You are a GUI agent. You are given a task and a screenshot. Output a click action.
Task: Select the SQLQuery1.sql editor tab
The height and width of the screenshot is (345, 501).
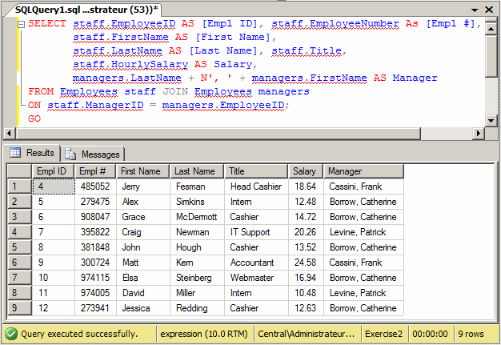pyautogui.click(x=86, y=10)
